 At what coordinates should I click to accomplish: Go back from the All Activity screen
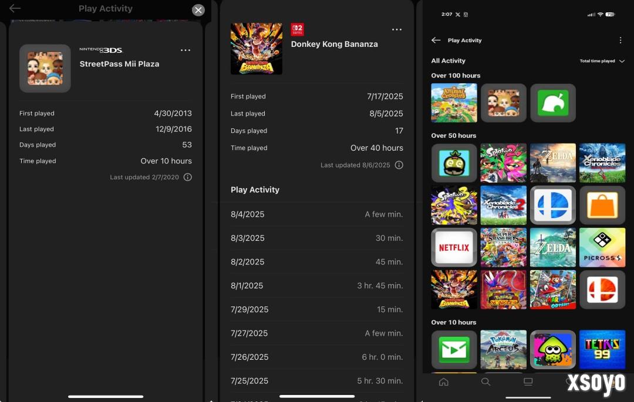[436, 40]
